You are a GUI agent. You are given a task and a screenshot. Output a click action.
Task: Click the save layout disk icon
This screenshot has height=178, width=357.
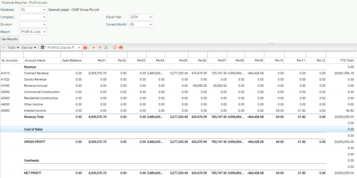point(85,48)
